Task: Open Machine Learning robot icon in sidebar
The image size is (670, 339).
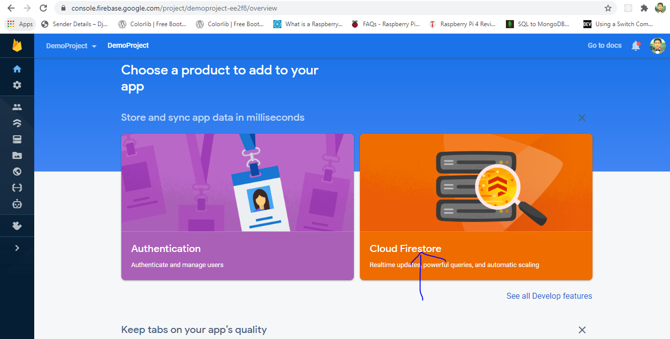Action: (x=17, y=204)
